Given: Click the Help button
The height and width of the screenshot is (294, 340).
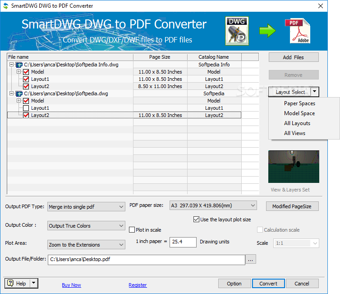Looking at the screenshot, I should 17,283.
